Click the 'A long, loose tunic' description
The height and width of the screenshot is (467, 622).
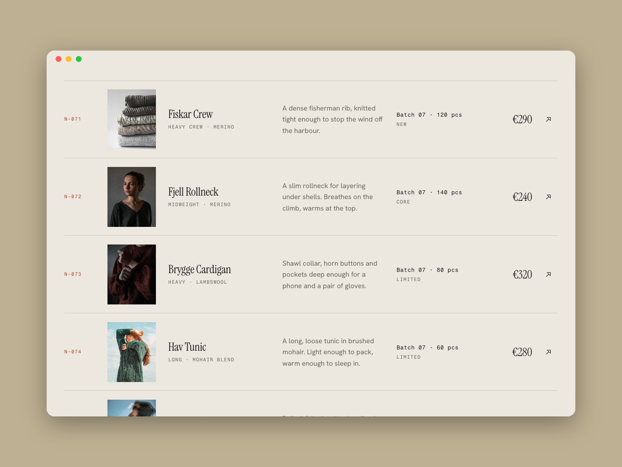[328, 352]
